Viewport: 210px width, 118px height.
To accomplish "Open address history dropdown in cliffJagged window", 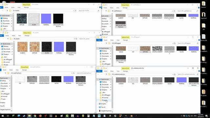I will click(173, 43).
